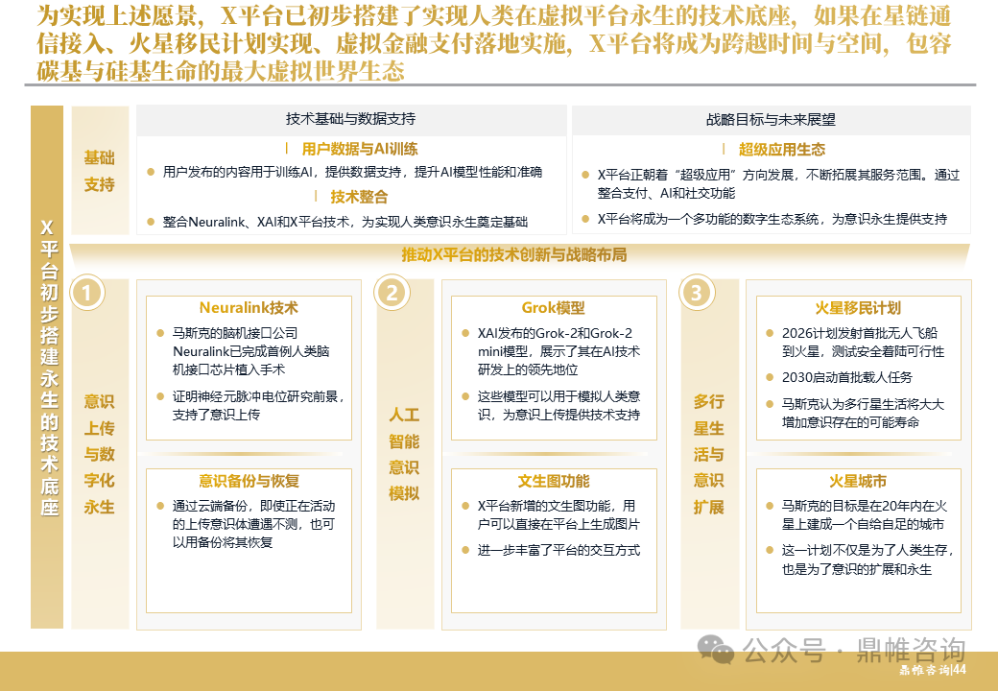Click the 火星移民计划 heading
Image resolution: width=998 pixels, height=691 pixels.
point(858,308)
